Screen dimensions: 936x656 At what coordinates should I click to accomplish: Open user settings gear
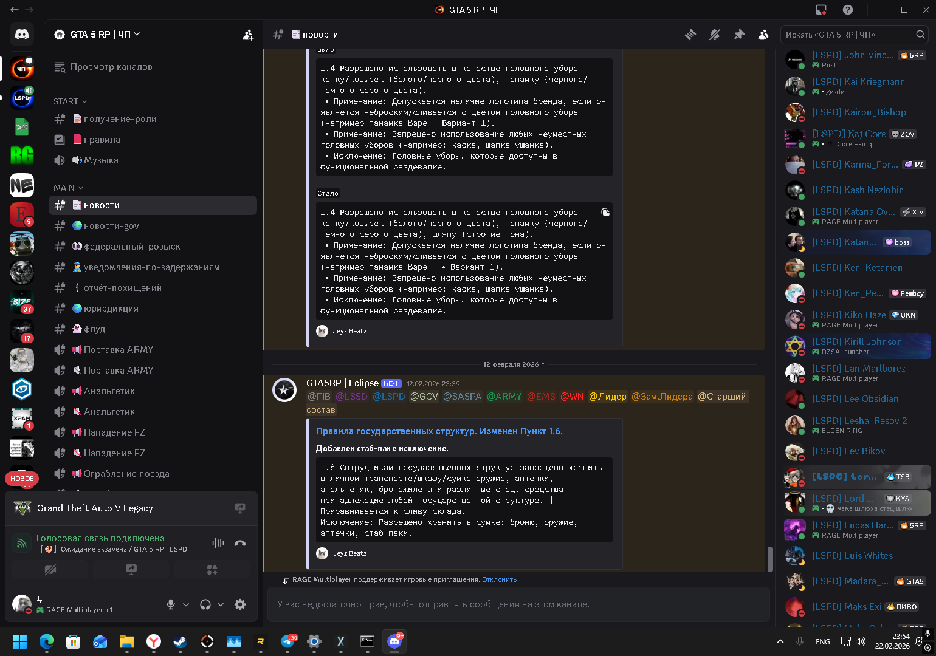[240, 604]
